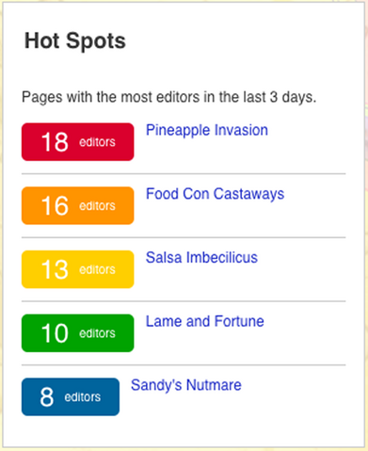Select the green 10 editors badge
The height and width of the screenshot is (451, 368).
click(78, 333)
